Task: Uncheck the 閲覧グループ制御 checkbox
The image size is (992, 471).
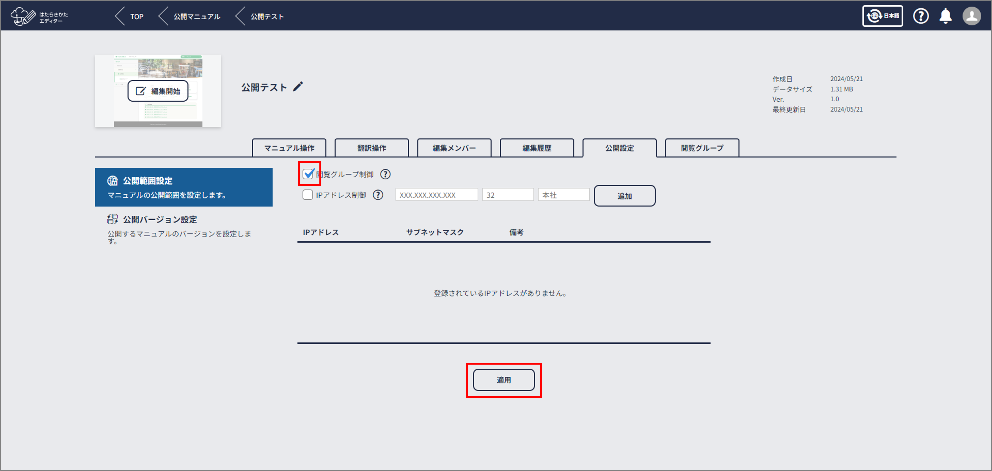Action: point(308,174)
